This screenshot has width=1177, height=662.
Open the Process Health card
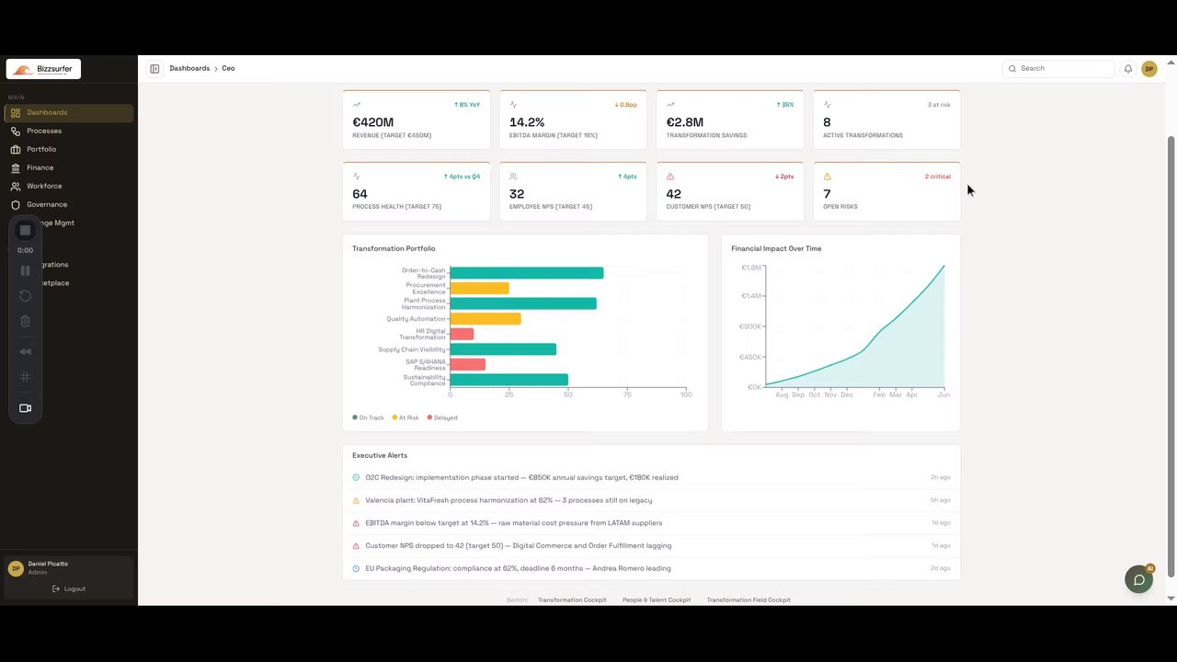[417, 191]
